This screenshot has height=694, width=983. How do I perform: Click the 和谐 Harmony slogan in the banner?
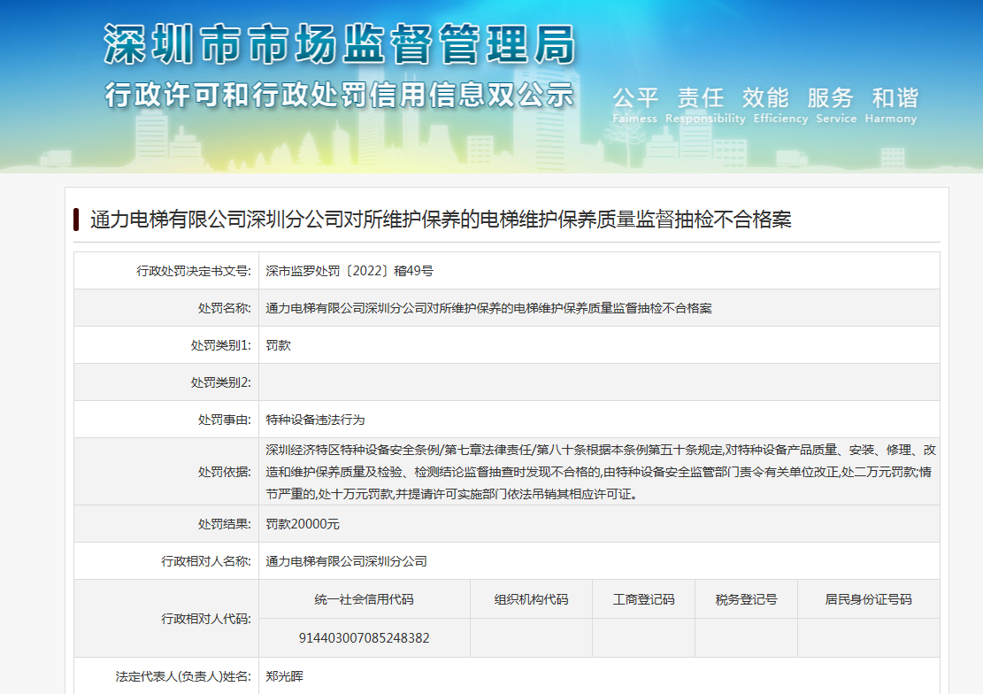pyautogui.click(x=891, y=105)
